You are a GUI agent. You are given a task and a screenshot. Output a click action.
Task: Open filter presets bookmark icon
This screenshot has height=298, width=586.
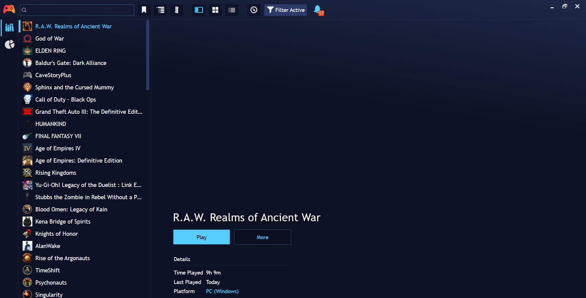[x=144, y=10]
